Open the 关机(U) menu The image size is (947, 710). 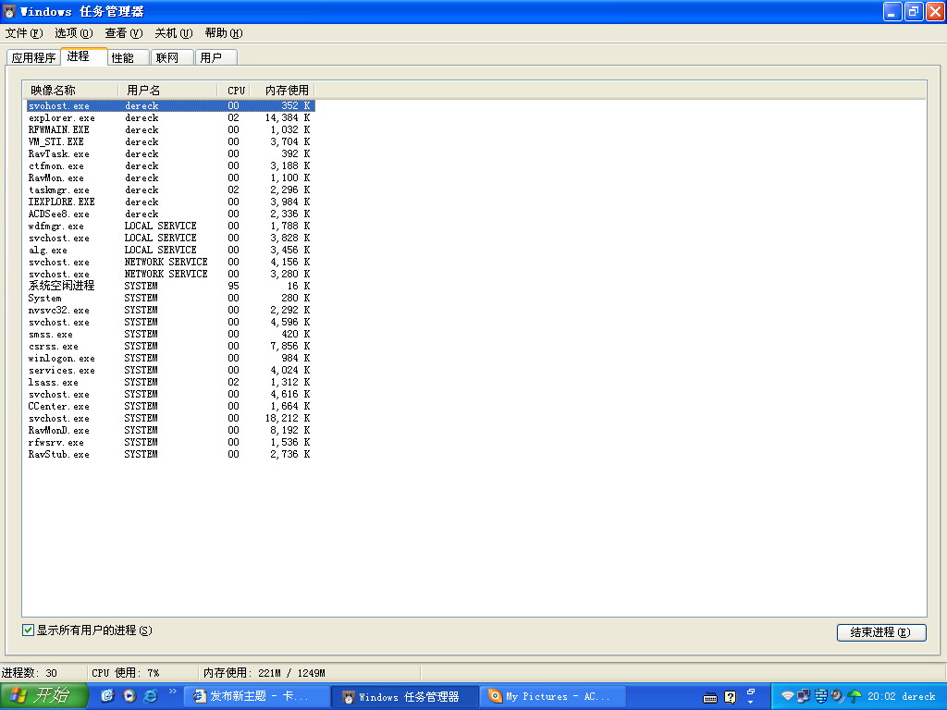(x=174, y=33)
